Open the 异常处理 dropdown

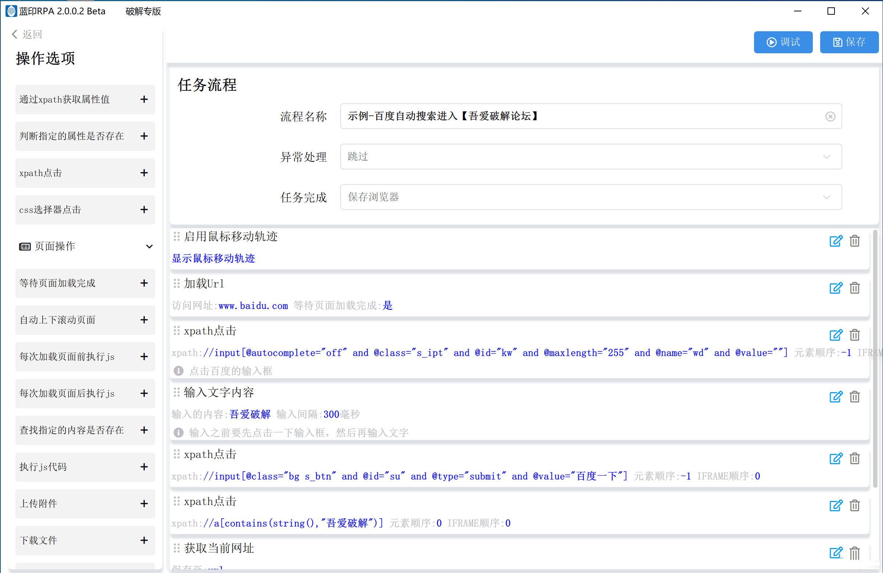[826, 157]
